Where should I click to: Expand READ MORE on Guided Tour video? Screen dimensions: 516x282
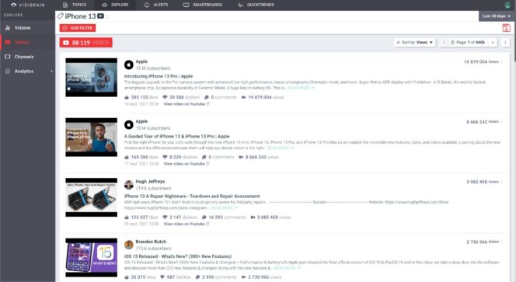click(281, 148)
